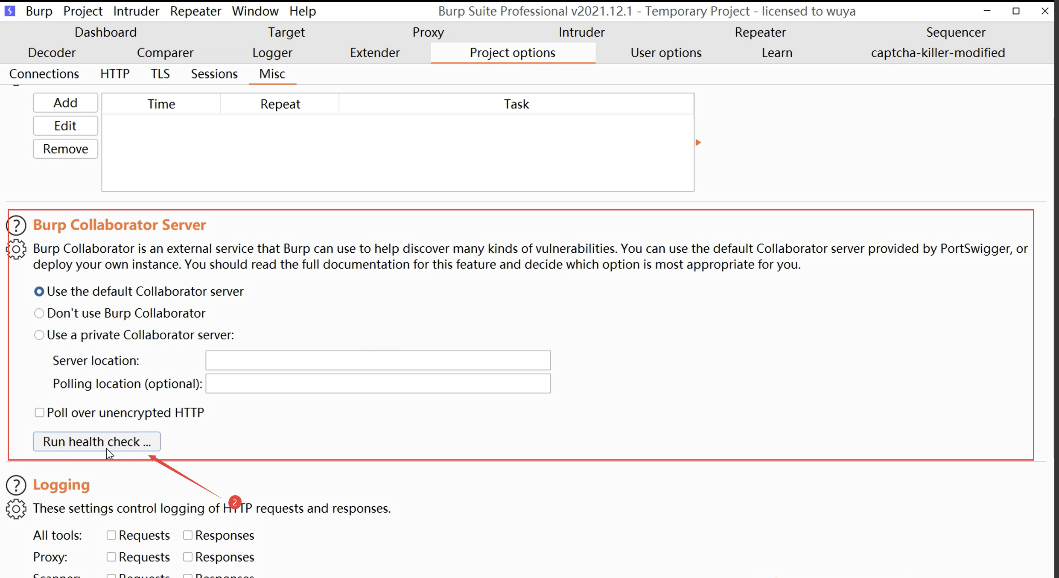Check Proxy Responses logging box
This screenshot has height=578, width=1059.
[187, 557]
